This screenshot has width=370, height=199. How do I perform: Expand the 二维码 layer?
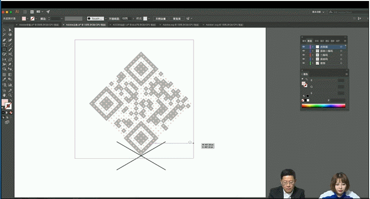click(313, 55)
